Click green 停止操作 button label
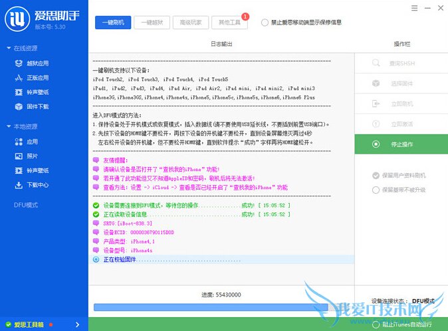The width and height of the screenshot is (448, 331). (x=402, y=144)
